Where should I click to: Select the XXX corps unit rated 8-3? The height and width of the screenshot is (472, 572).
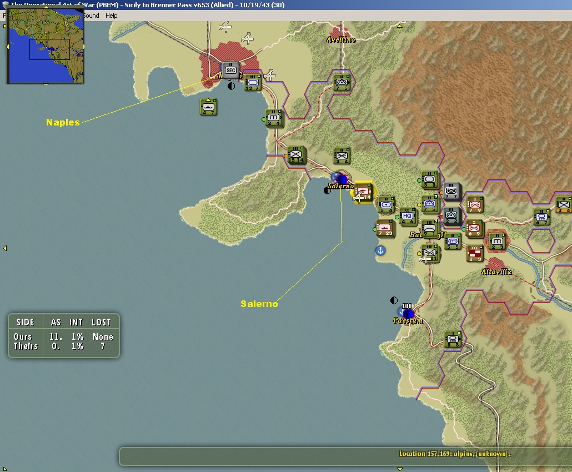click(x=475, y=254)
